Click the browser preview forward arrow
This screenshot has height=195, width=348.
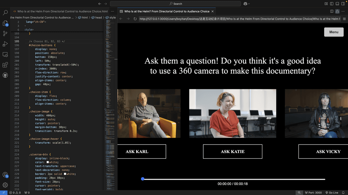click(x=128, y=19)
